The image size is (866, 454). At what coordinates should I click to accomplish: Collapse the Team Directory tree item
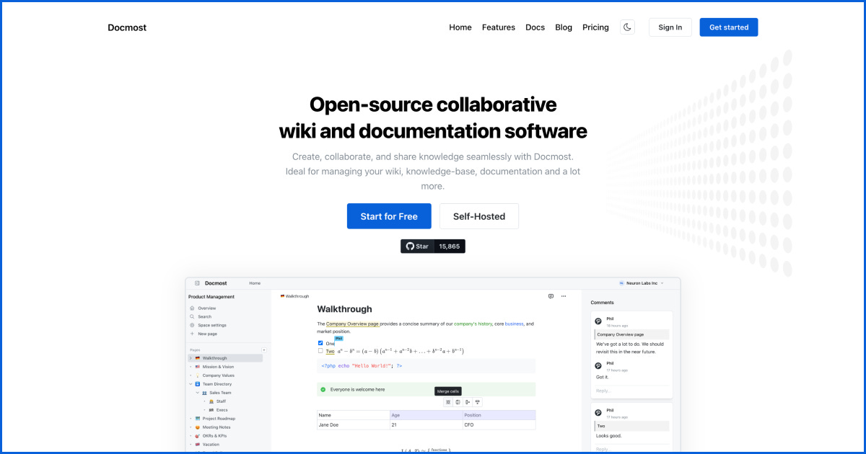pyautogui.click(x=191, y=383)
